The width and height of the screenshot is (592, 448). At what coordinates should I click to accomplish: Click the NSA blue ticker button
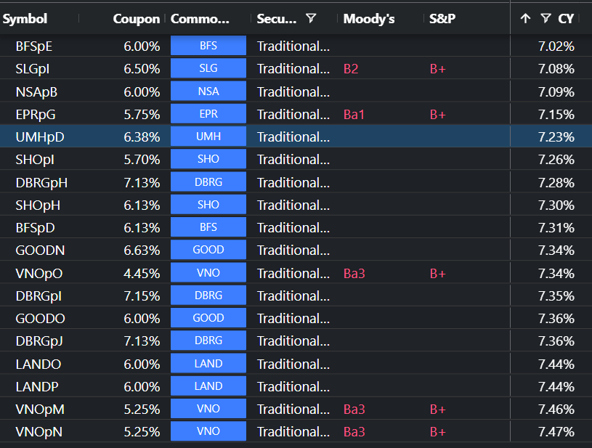(x=208, y=91)
